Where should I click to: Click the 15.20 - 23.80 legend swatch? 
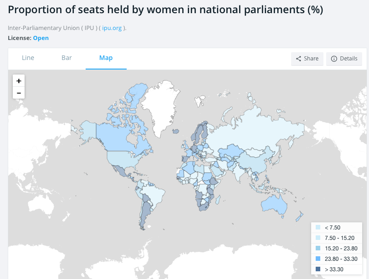pyautogui.click(x=318, y=248)
